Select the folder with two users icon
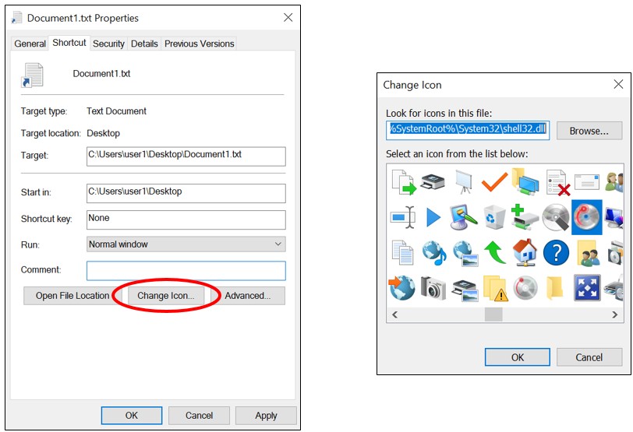Screen dimensions: 633x432 click(x=588, y=253)
